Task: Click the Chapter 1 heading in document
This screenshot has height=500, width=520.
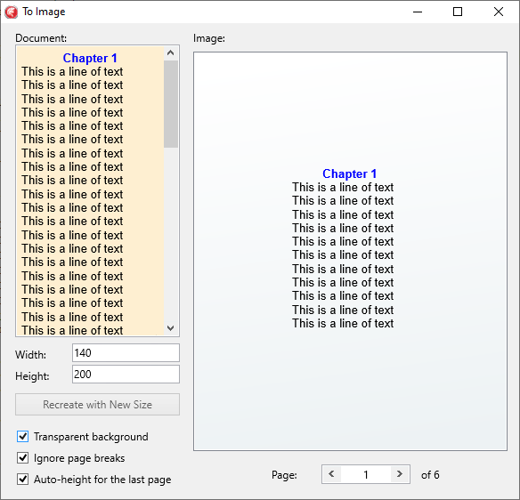Action: coord(90,58)
